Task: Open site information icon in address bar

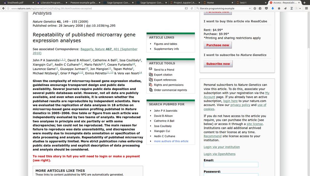Action: point(8,8)
